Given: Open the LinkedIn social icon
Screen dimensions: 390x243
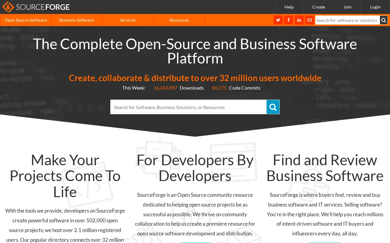Looking at the screenshot, I should pyautogui.click(x=299, y=20).
